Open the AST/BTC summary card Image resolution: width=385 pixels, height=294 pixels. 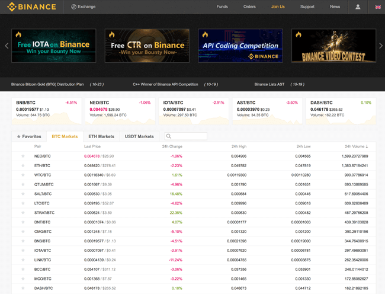tap(267, 111)
